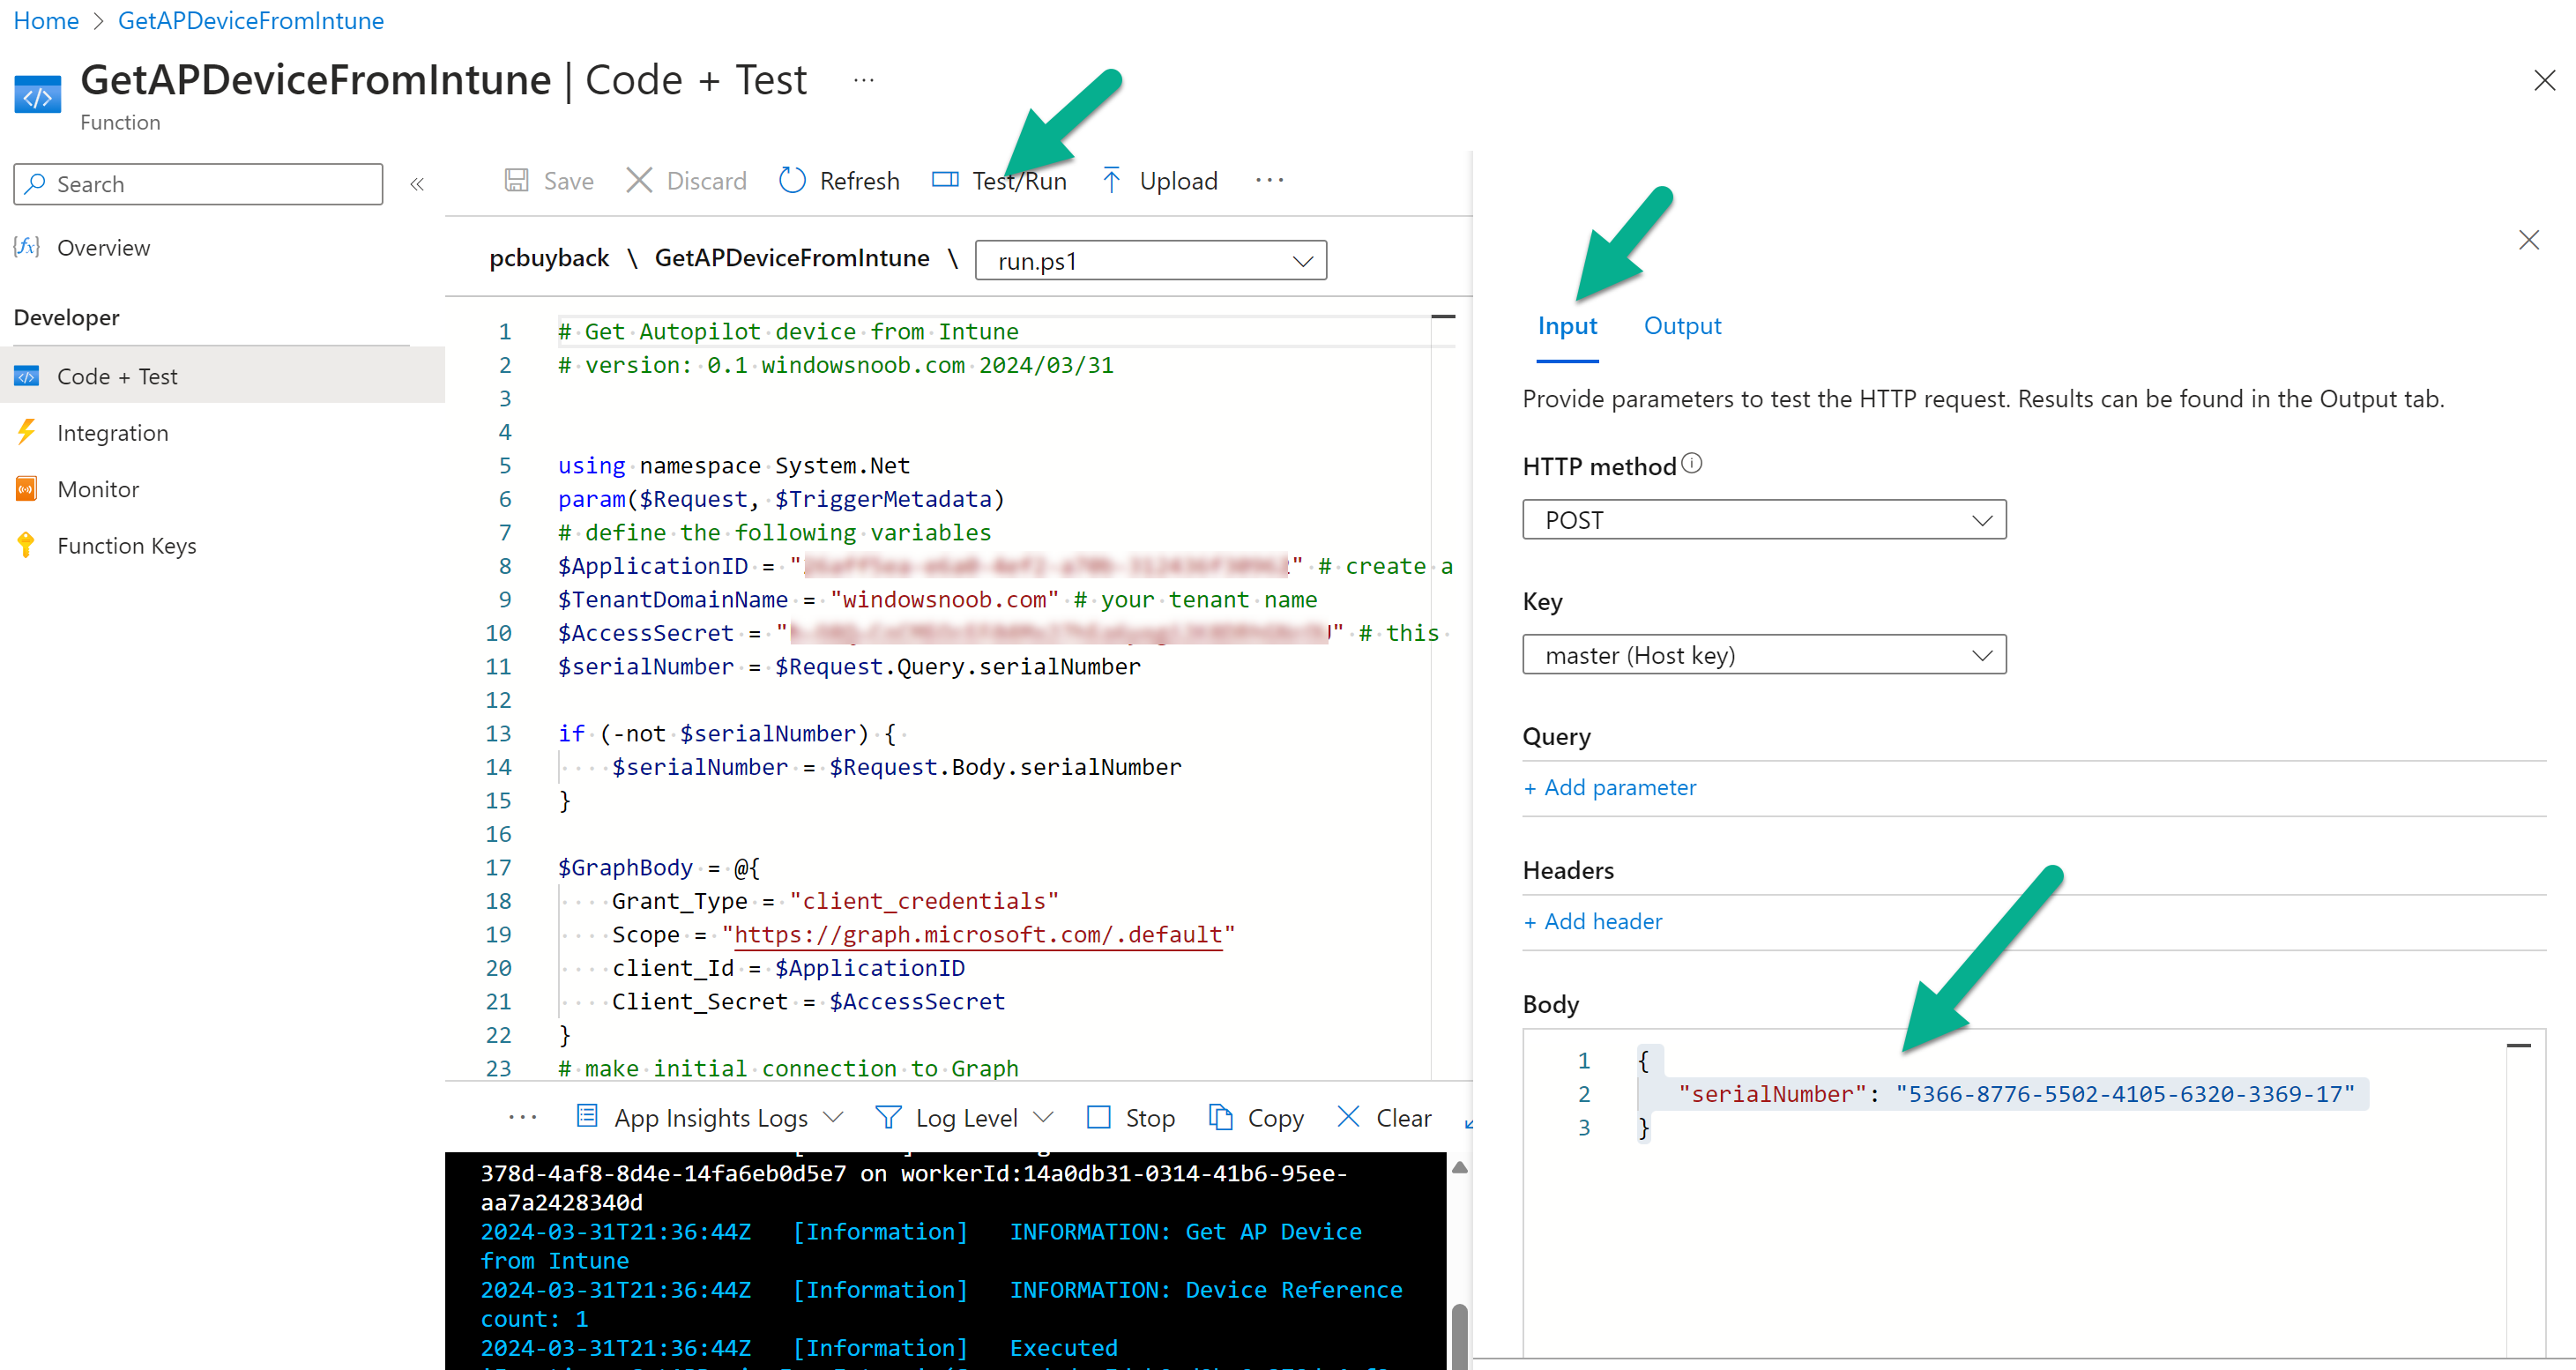
Task: Click the Monitor icon in sidebar
Action: [26, 489]
